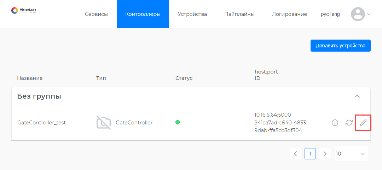The image size is (382, 170).
Task: Click the Статус column header
Action: (184, 78)
